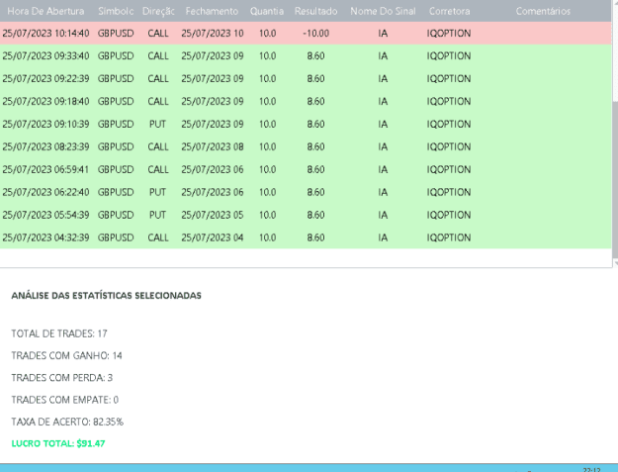
Task: Click CALL direction in the 04:32:39 row
Action: 158,237
